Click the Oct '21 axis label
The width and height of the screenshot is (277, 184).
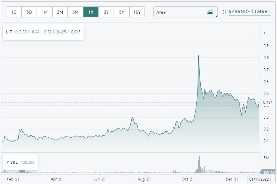[188, 179]
